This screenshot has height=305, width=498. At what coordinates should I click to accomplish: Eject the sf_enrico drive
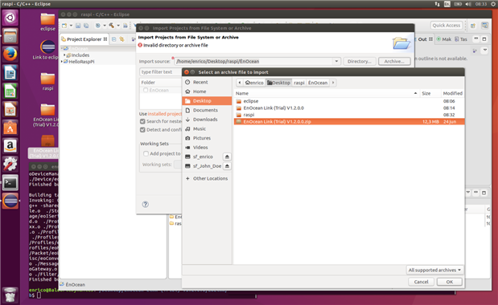227,157
